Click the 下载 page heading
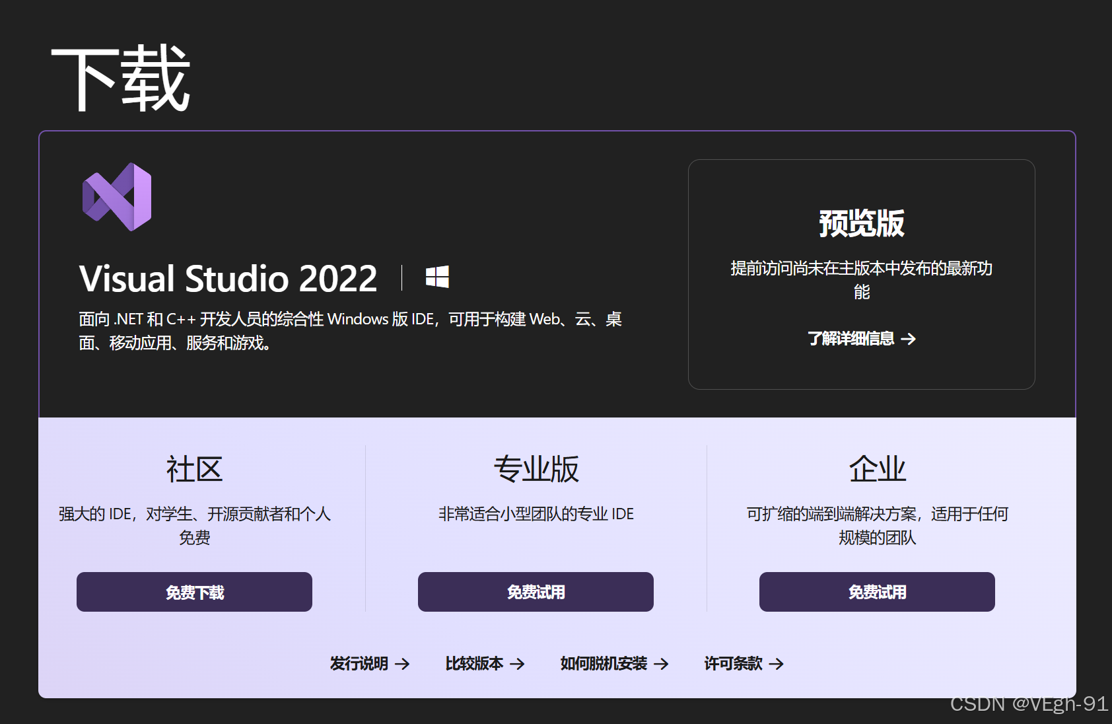Image resolution: width=1112 pixels, height=724 pixels. pos(122,79)
